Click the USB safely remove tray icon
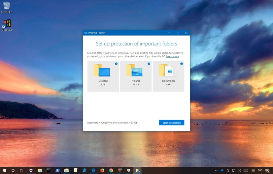 pyautogui.click(x=228, y=170)
